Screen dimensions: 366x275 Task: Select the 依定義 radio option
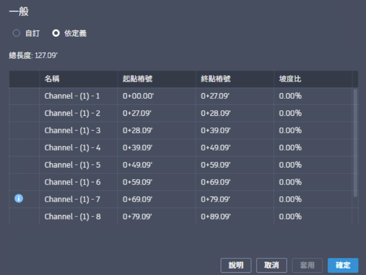click(x=56, y=33)
